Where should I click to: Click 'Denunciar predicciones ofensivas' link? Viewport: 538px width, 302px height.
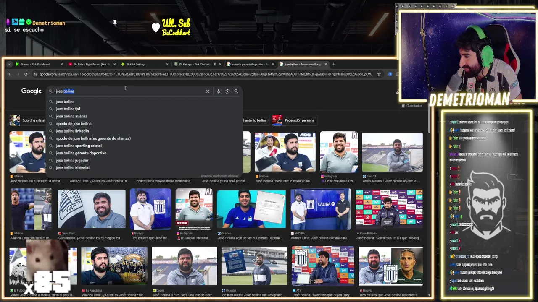(x=219, y=176)
